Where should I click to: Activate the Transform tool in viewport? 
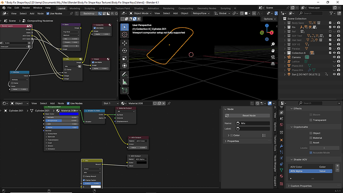[x=124, y=66]
